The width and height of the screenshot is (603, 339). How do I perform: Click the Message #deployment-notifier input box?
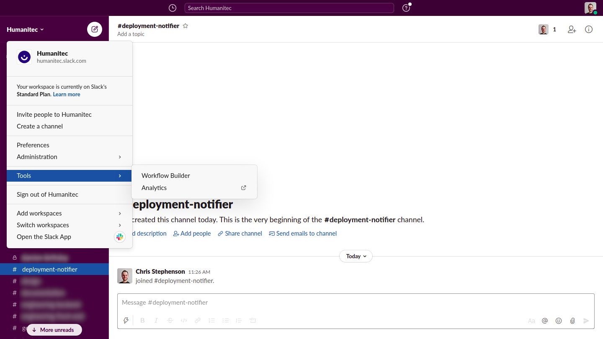click(x=356, y=303)
